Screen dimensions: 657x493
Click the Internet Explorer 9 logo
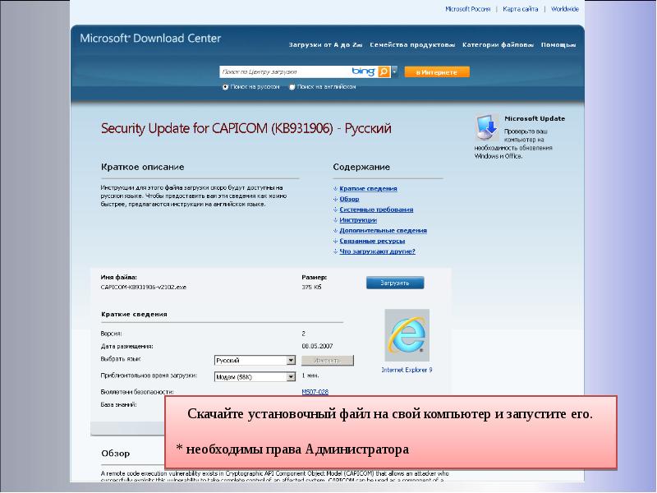coord(407,335)
